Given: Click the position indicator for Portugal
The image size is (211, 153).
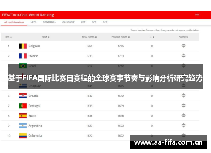Looking at the screenshot, I should [x=184, y=106].
